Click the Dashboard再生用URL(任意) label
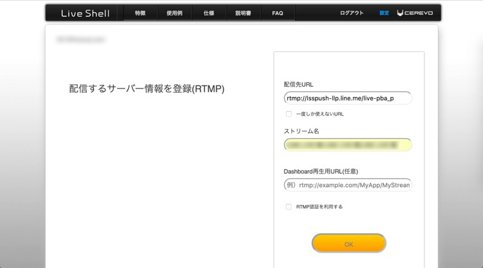 (x=321, y=172)
